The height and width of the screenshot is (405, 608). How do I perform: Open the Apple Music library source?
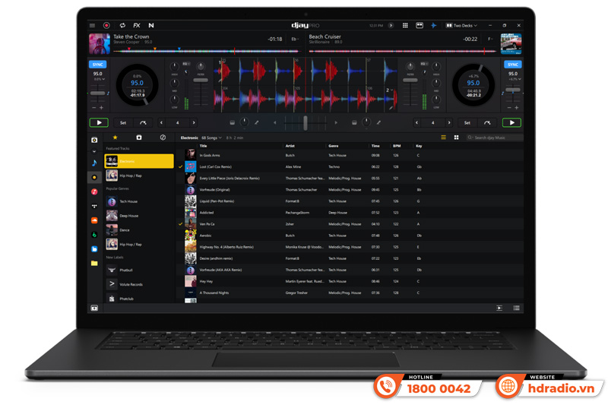click(x=94, y=191)
